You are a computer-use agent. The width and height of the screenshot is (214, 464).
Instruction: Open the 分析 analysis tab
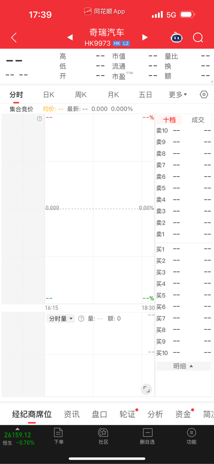click(x=155, y=414)
